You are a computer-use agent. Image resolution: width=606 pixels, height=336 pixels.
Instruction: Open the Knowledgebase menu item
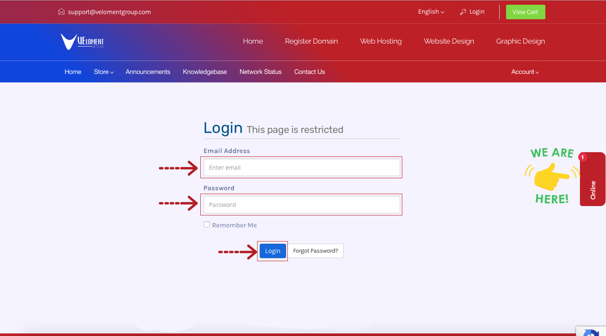205,72
